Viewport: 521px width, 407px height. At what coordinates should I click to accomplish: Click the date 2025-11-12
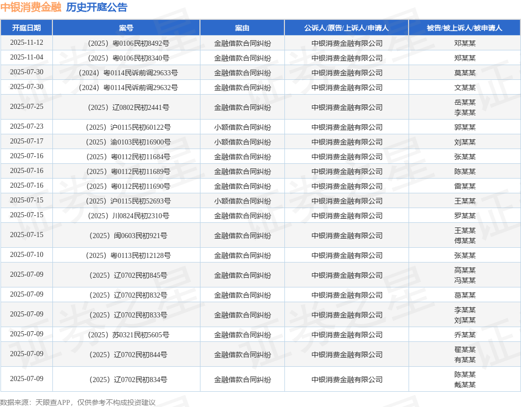pyautogui.click(x=26, y=43)
